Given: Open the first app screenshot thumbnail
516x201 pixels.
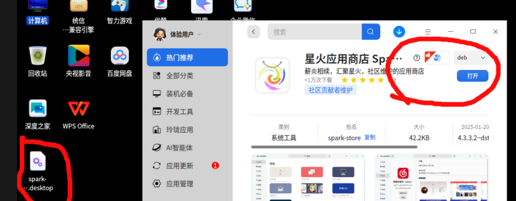Looking at the screenshot, I should click(308, 177).
